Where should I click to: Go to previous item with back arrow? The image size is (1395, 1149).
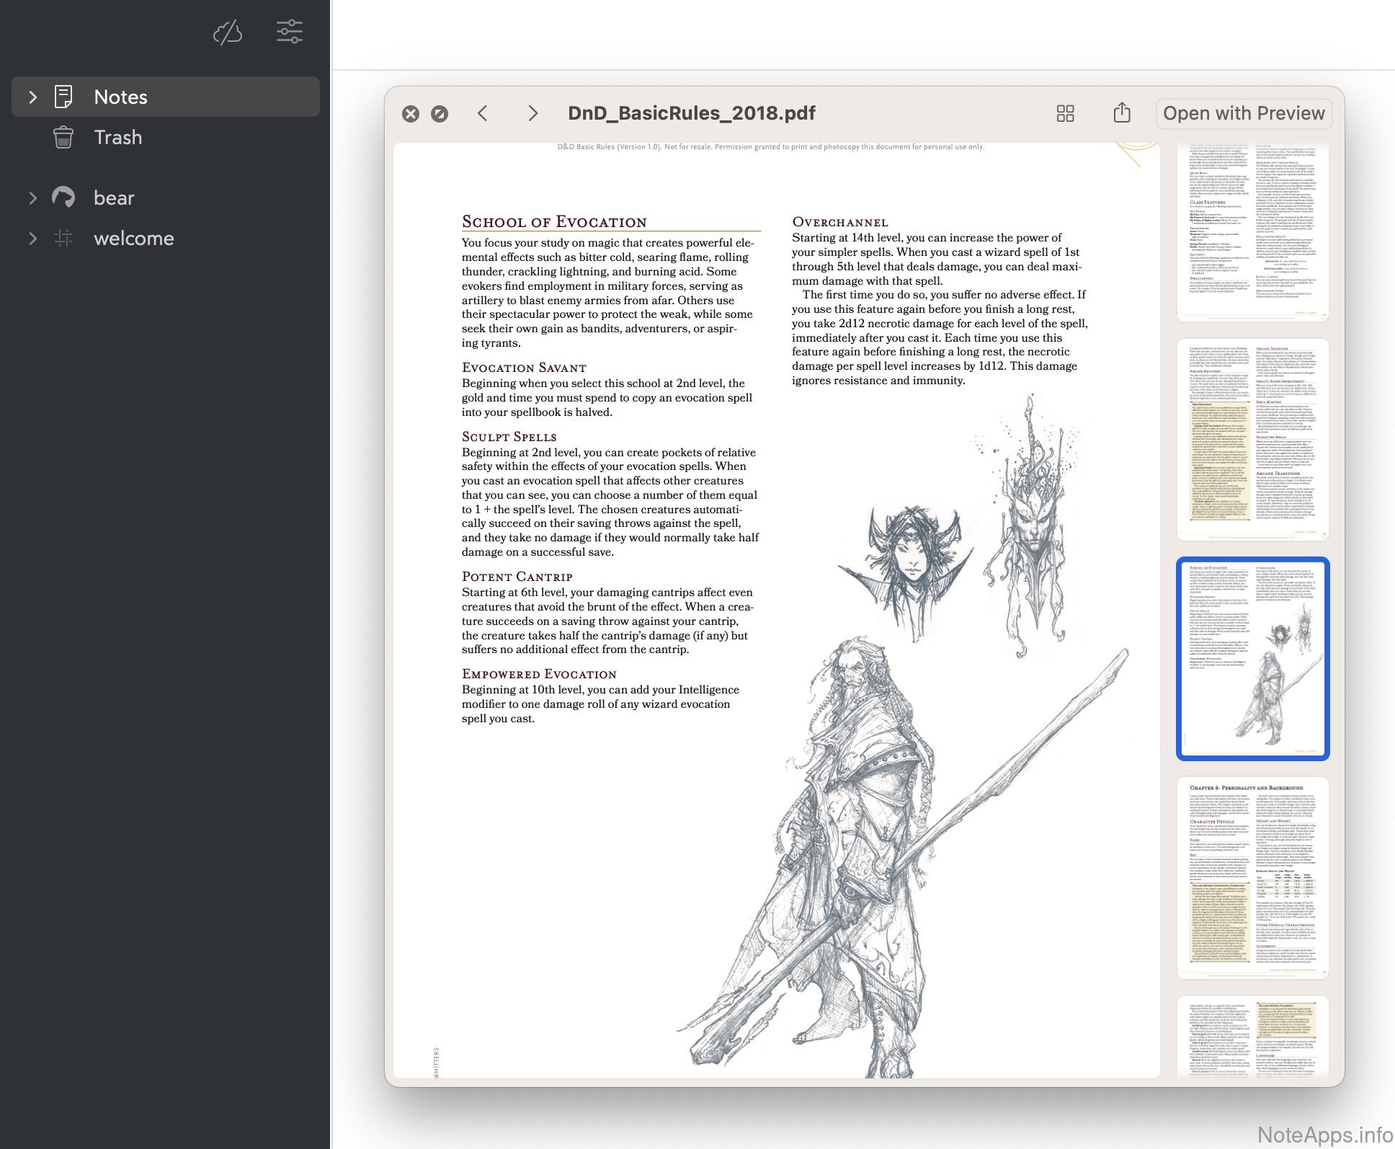point(483,113)
